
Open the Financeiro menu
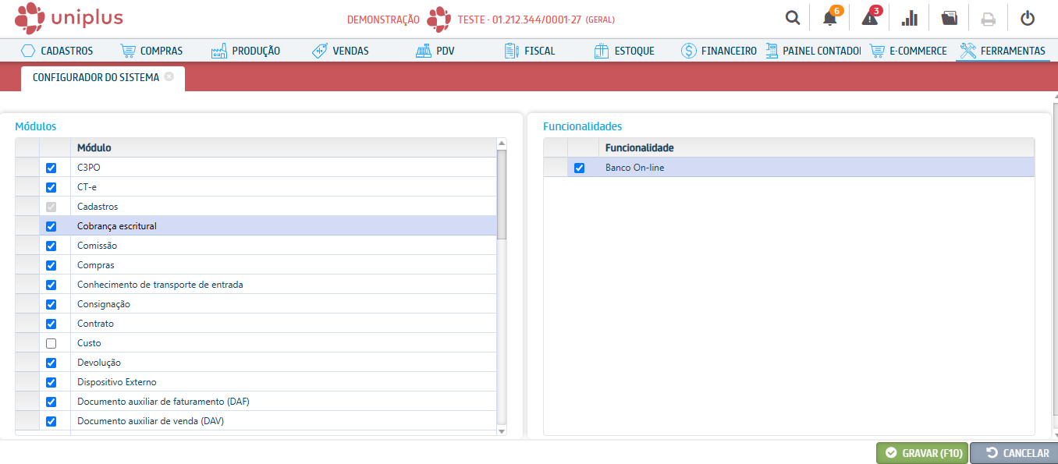[x=719, y=51]
